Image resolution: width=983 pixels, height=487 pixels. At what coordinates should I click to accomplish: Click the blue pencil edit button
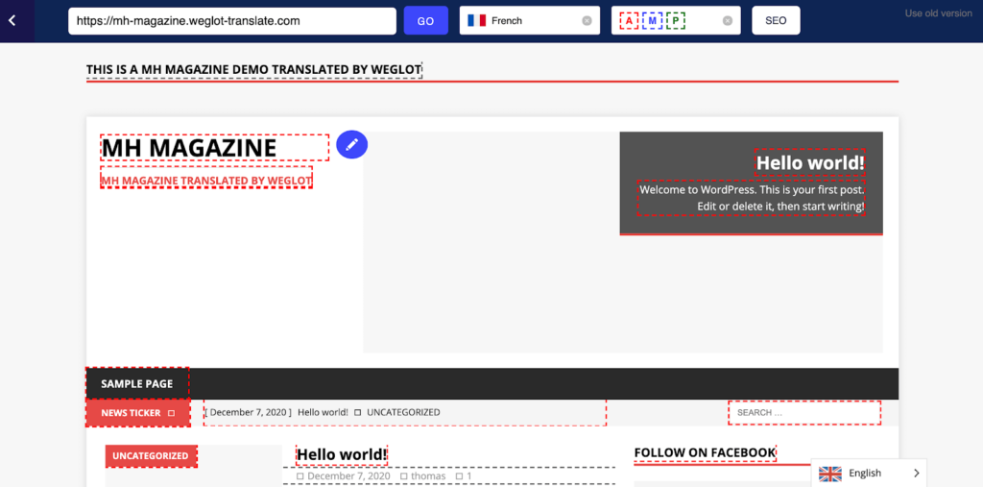[x=351, y=144]
